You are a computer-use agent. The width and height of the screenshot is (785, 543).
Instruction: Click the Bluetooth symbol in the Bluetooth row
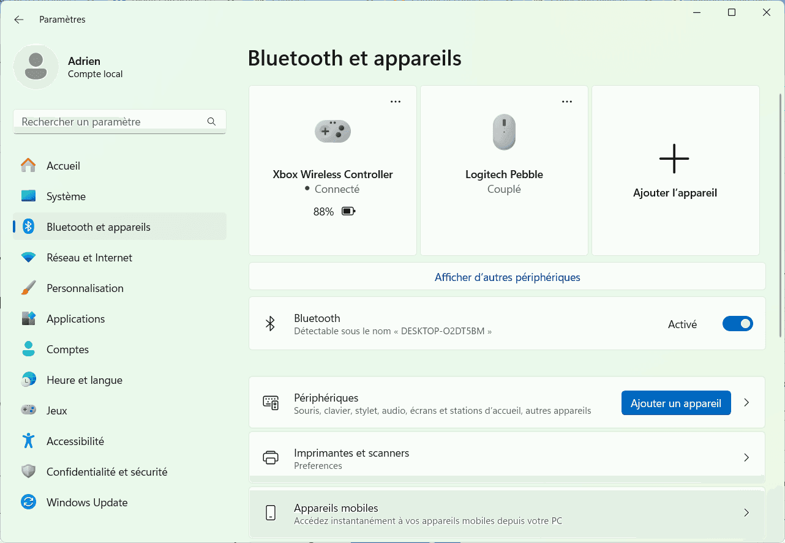(x=270, y=324)
